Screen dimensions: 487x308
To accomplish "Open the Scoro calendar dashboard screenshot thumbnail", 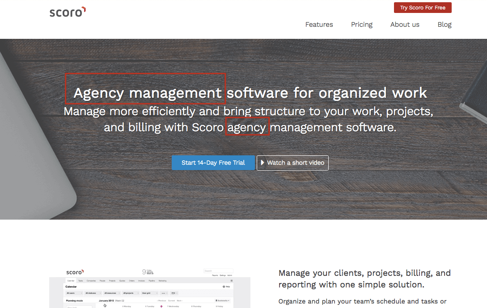I will (x=150, y=288).
